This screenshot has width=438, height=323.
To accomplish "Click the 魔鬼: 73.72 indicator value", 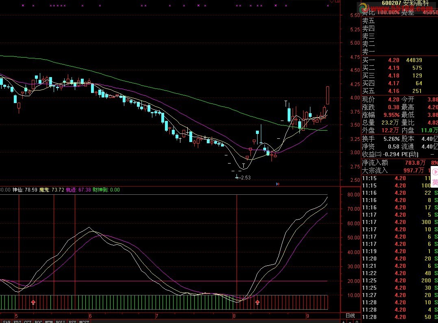I will [x=52, y=189].
